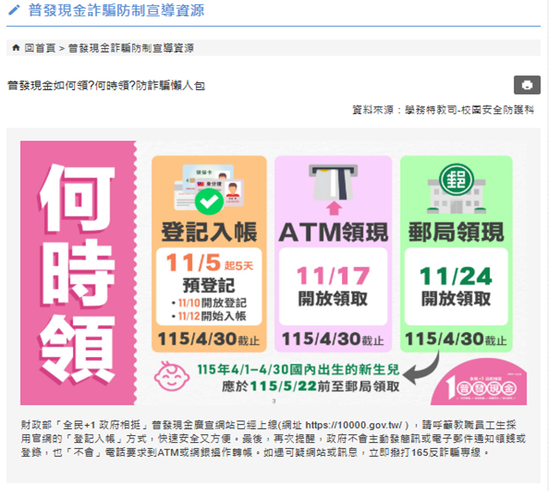Click the pencil icon beside the page title
The width and height of the screenshot is (549, 491).
(x=14, y=11)
